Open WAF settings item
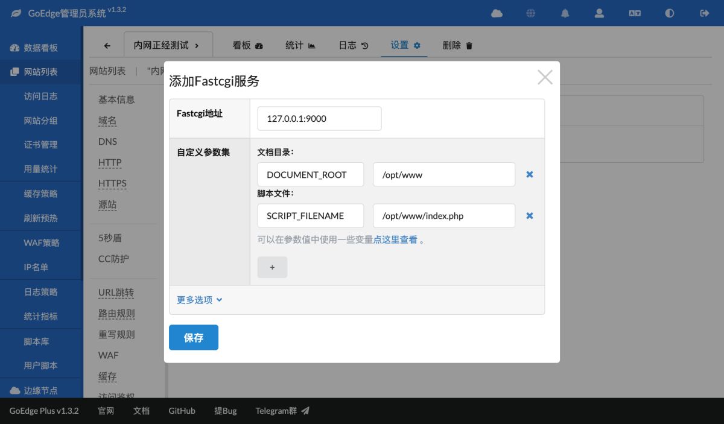 (x=109, y=355)
